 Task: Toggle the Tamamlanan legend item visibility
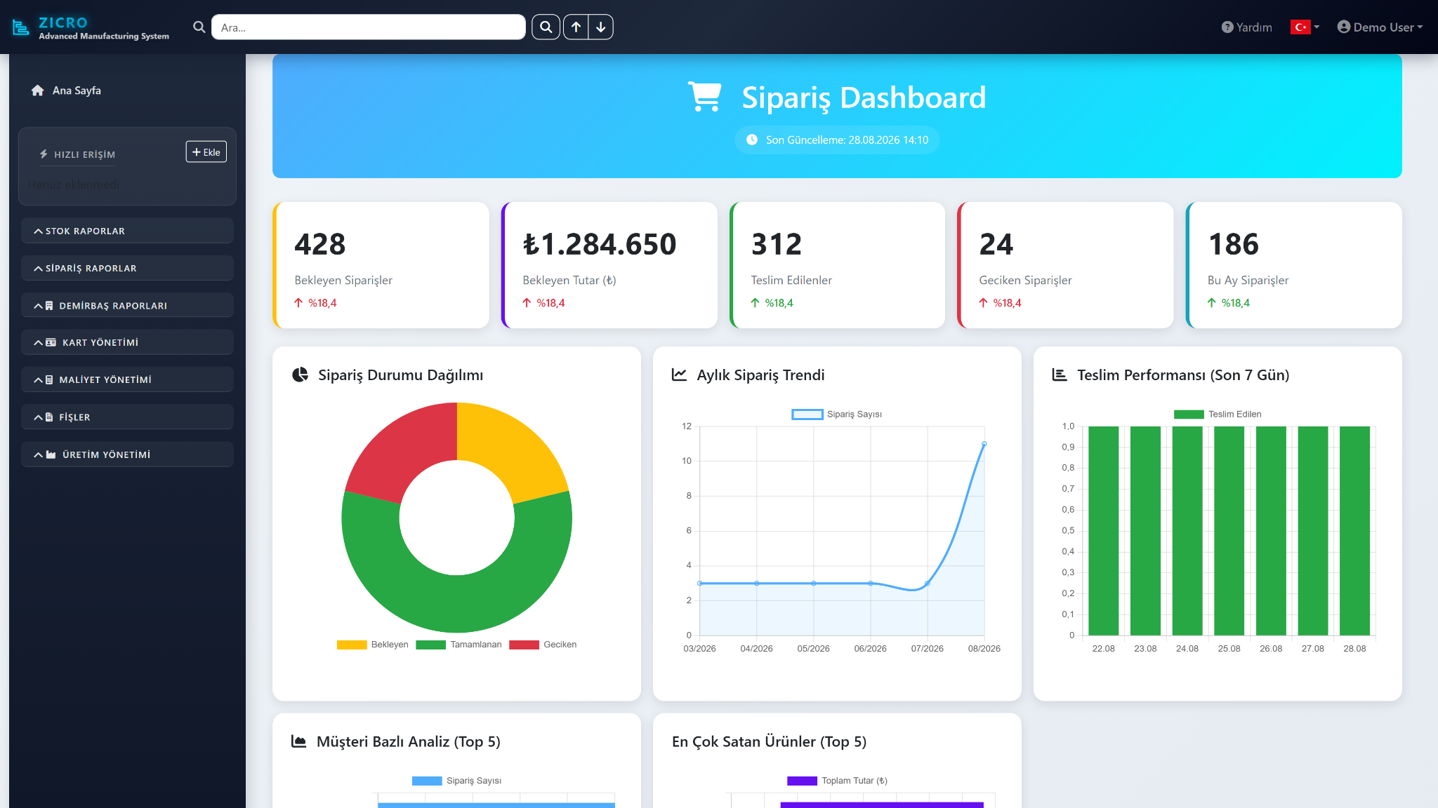(459, 645)
